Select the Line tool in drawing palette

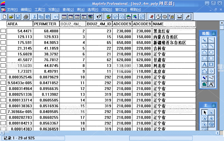click(211, 40)
